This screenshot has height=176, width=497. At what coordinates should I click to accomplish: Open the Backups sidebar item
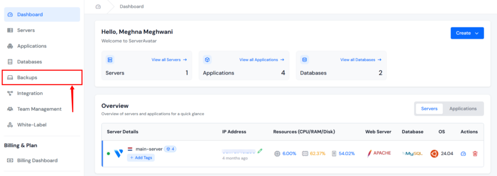[42, 77]
